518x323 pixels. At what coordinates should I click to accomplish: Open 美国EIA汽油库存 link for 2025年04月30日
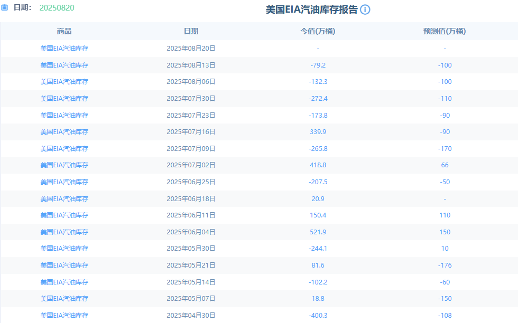(x=64, y=316)
